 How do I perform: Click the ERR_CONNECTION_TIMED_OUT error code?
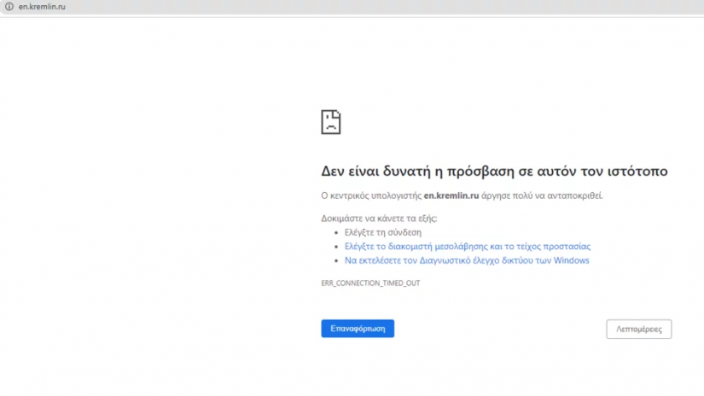(370, 282)
